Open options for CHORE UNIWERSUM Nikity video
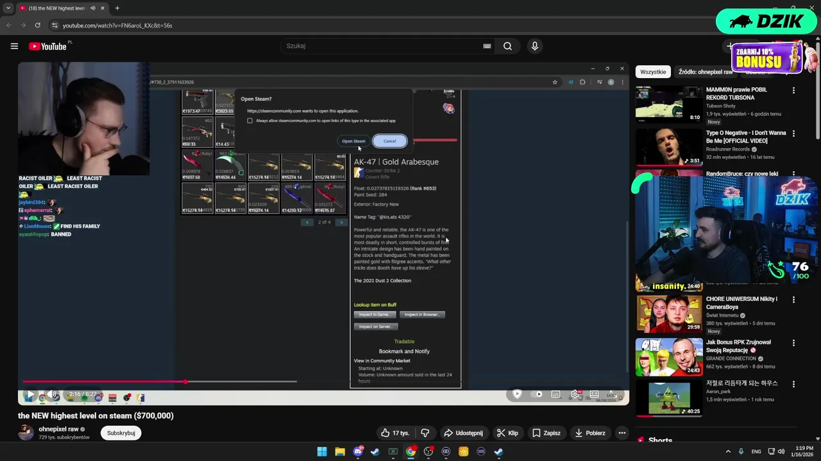 point(793,300)
